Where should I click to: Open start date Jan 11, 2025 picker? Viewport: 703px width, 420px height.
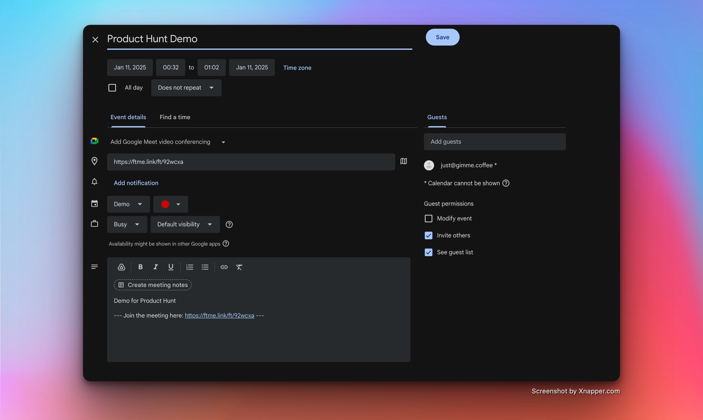click(130, 67)
